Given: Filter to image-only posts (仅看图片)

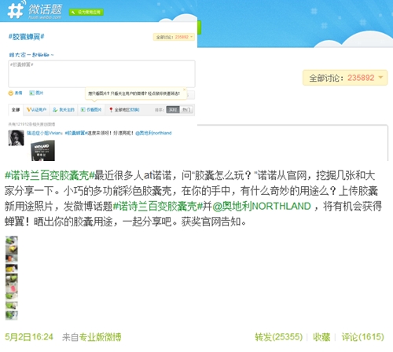Looking at the screenshot, I should coord(91,109).
